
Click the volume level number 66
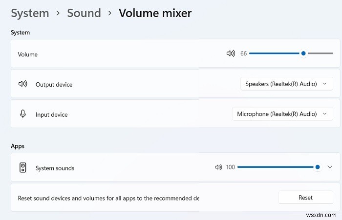[244, 54]
